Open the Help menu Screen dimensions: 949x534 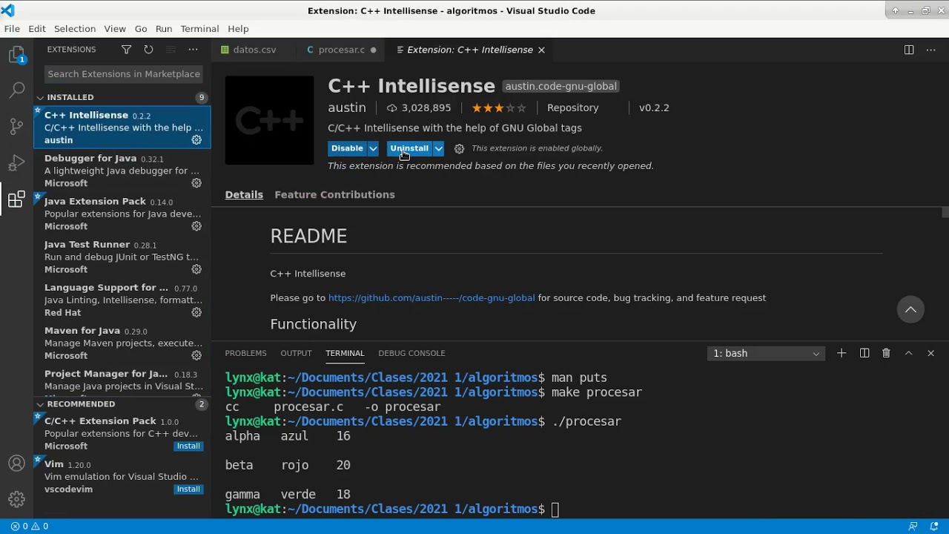tap(238, 28)
